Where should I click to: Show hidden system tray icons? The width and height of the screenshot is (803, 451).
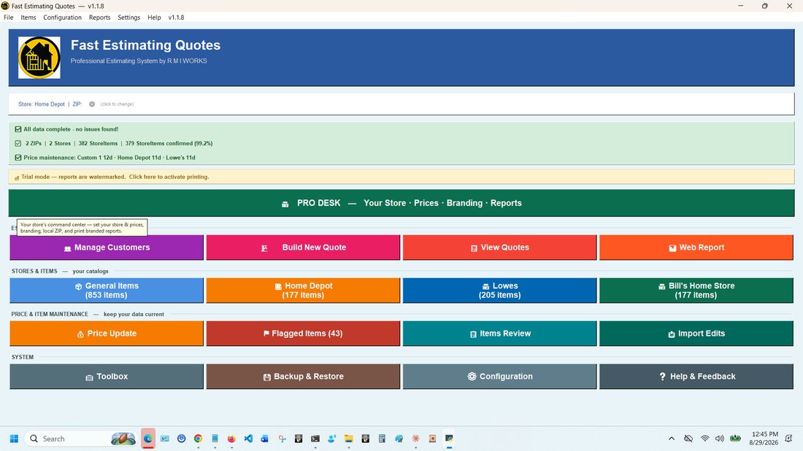(x=672, y=439)
